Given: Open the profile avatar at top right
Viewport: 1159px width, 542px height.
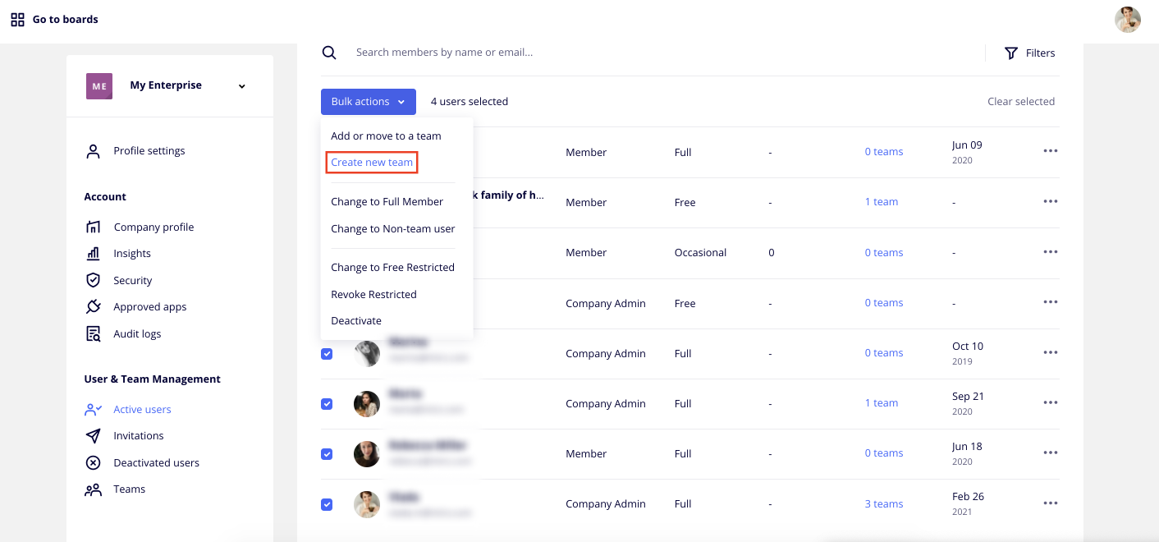Looking at the screenshot, I should click(x=1127, y=20).
